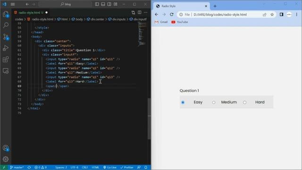Open changes compare icon in editor toolbar
The width and height of the screenshot is (302, 170).
point(133,13)
